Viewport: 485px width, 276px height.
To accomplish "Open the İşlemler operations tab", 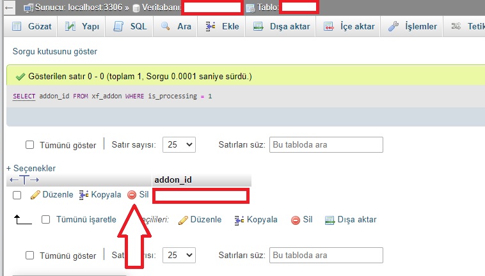I will click(412, 27).
